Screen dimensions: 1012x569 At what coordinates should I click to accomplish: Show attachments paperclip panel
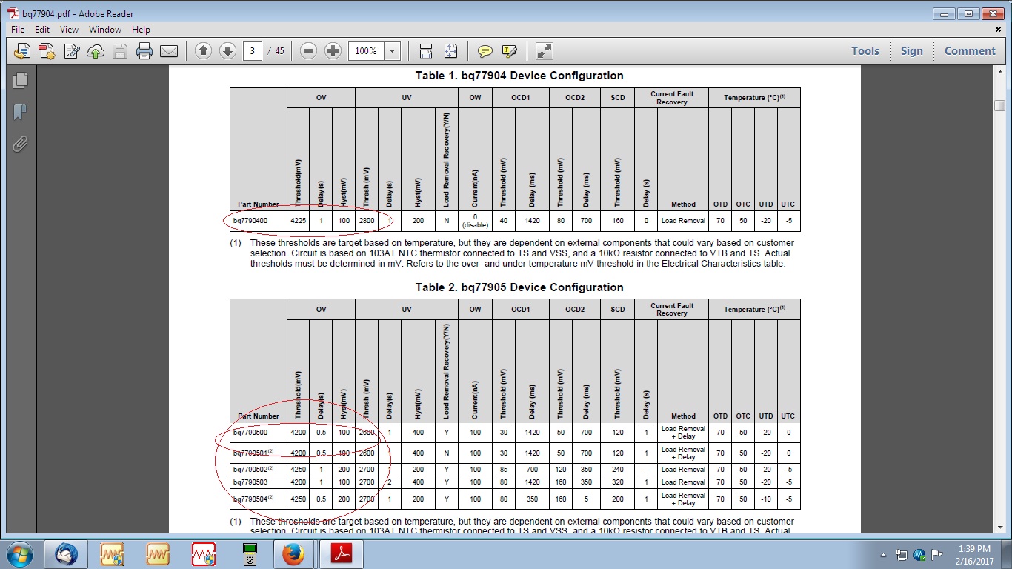tap(20, 144)
